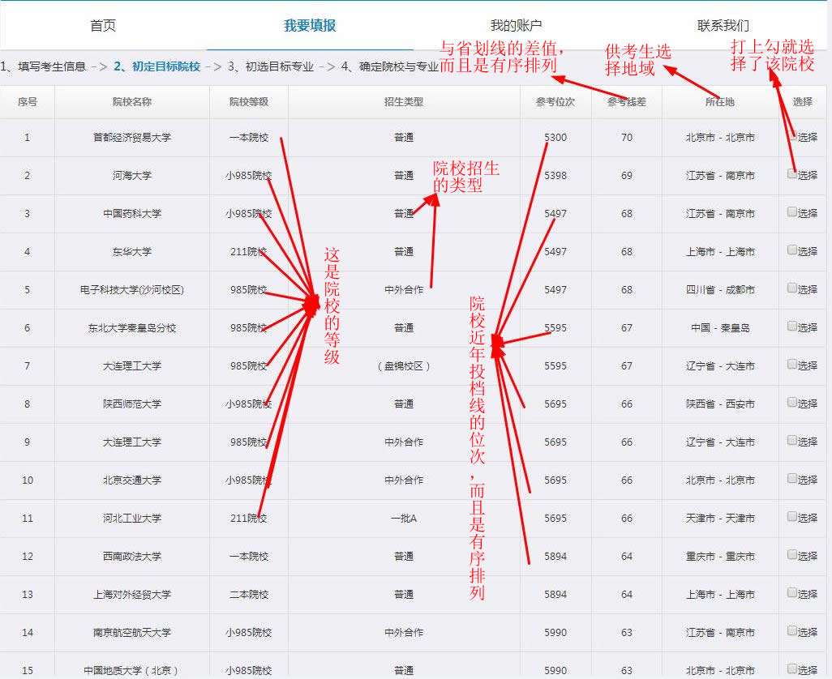Check 选择 box for 东北大学秦皇岛分校
The image size is (832, 679).
(792, 327)
